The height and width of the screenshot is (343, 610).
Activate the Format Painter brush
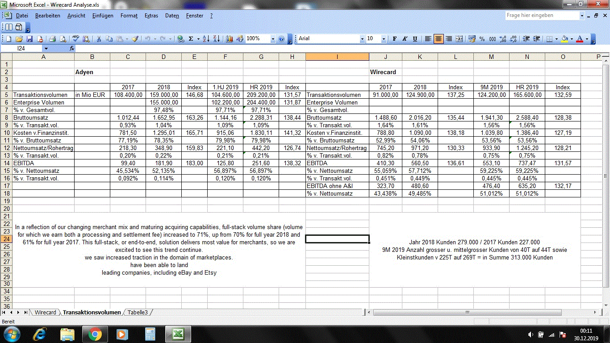click(x=135, y=39)
